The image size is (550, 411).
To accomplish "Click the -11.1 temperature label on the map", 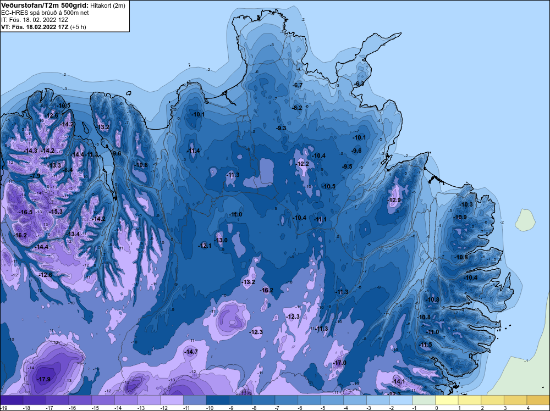I will click(320, 219).
